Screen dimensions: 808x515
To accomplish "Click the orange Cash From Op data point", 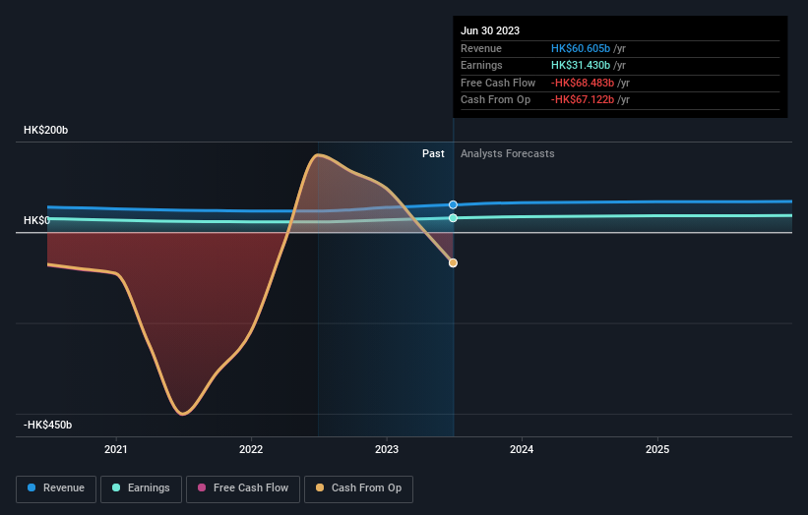I will pos(453,262).
